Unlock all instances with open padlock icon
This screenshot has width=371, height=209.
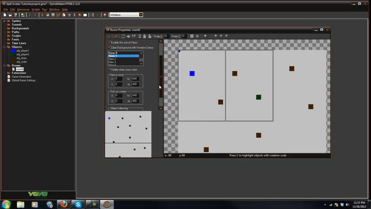pyautogui.click(x=150, y=36)
